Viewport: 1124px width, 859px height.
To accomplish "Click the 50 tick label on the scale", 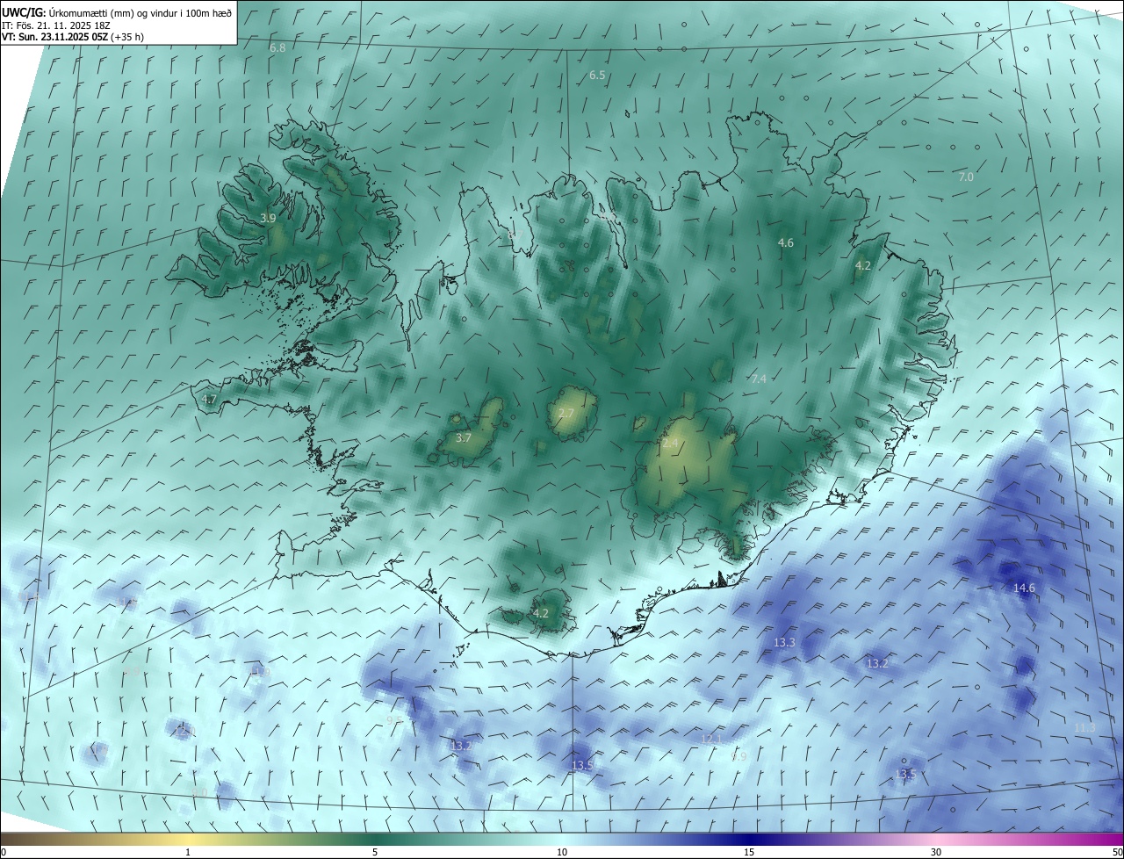I will (1117, 852).
